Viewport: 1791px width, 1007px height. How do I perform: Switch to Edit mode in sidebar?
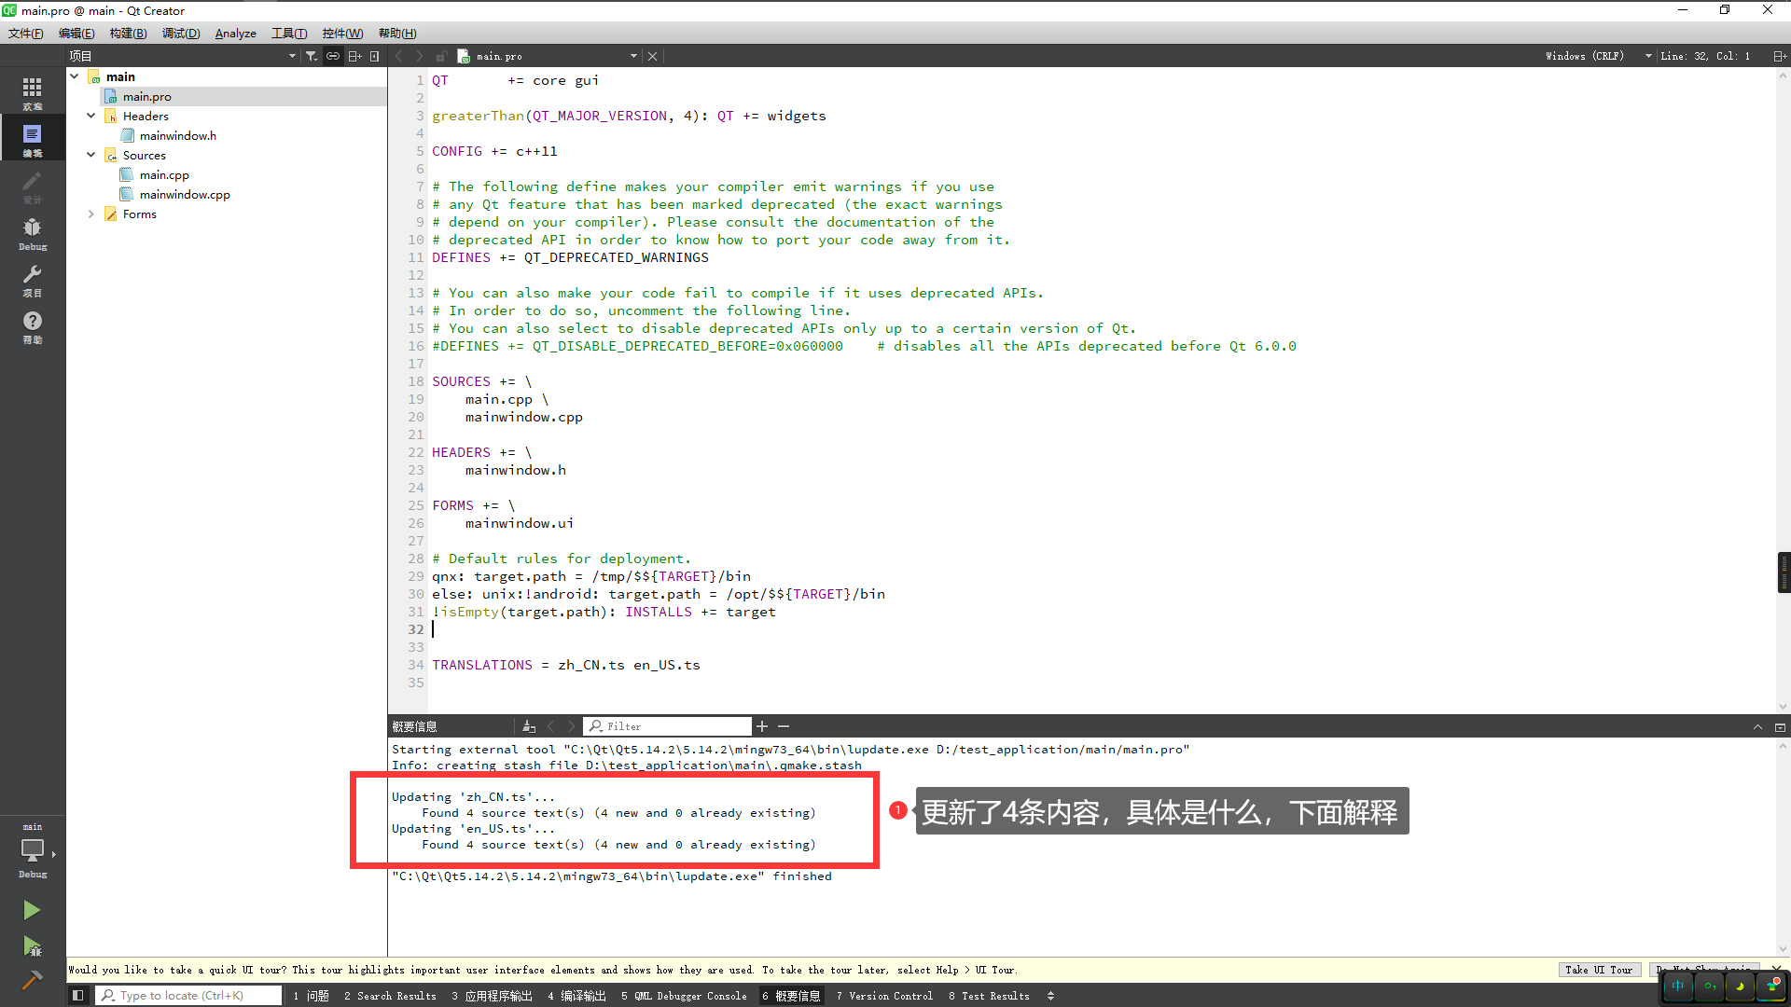33,139
